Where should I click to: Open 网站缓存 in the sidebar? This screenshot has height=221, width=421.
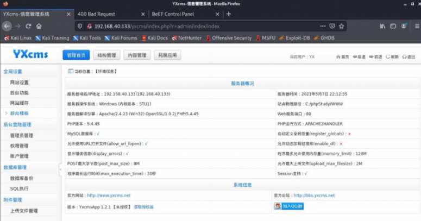coord(20,103)
